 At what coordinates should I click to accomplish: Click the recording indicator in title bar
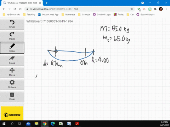click(143, 3)
